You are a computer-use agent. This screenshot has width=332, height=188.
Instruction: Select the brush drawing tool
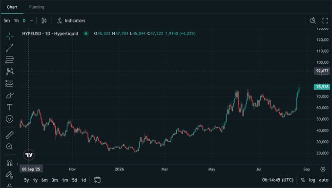10,95
